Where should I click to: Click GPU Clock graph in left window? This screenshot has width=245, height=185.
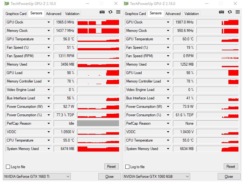[98, 22]
